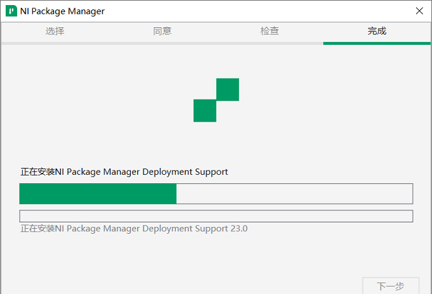432x294 pixels.
Task: Click the black heading 正在安装NI Package Manager Deployment Support
Action: [124, 172]
